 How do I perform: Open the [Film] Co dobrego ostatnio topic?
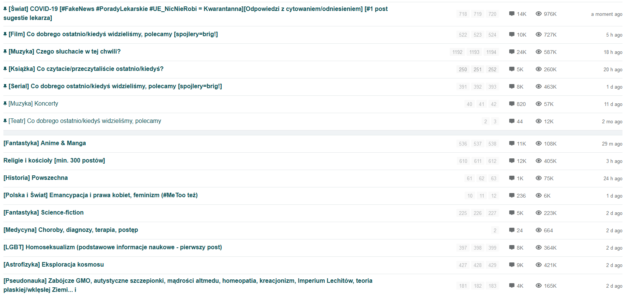113,34
